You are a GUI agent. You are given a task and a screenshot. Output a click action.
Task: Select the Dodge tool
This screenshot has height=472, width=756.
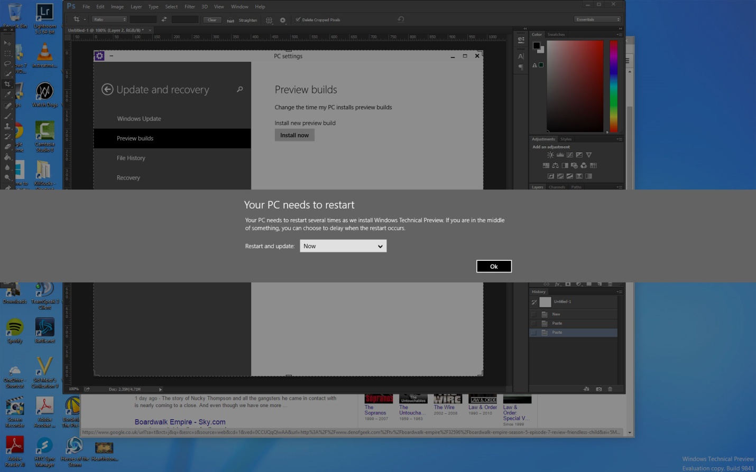click(x=7, y=177)
